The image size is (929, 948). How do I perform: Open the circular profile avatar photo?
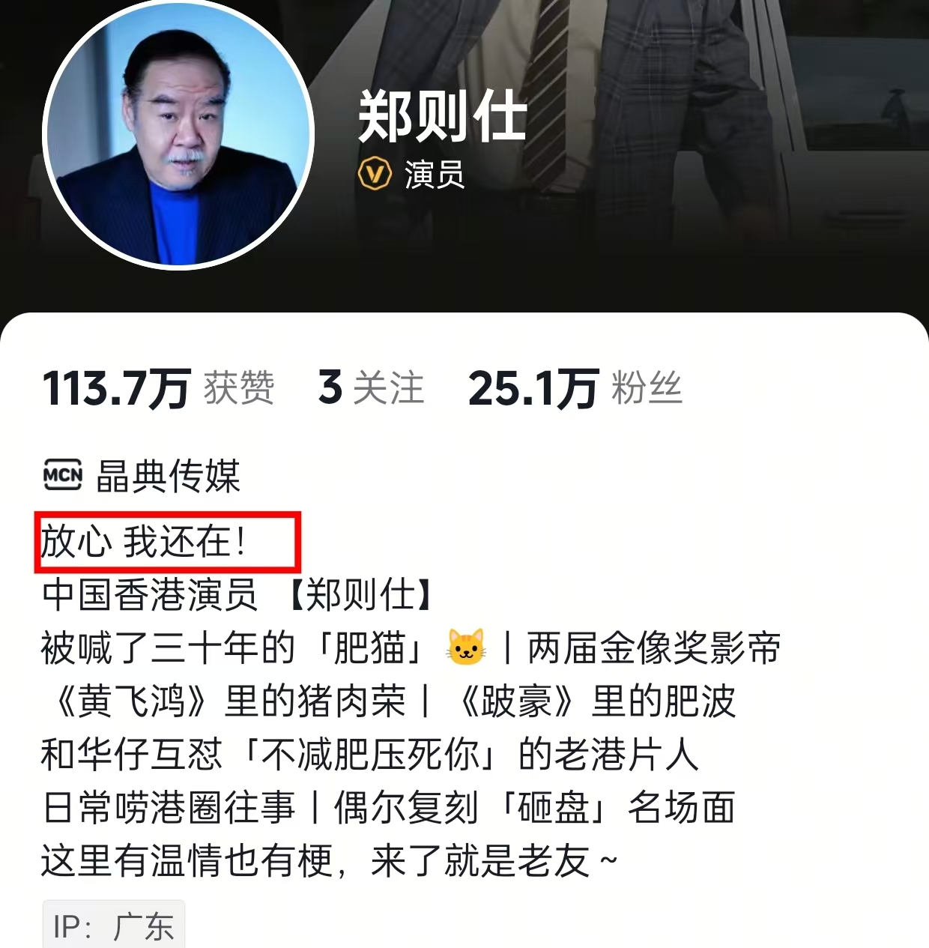178,135
